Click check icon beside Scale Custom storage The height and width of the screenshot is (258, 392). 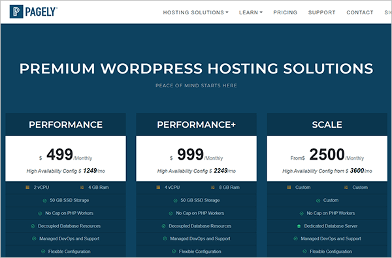pos(318,201)
